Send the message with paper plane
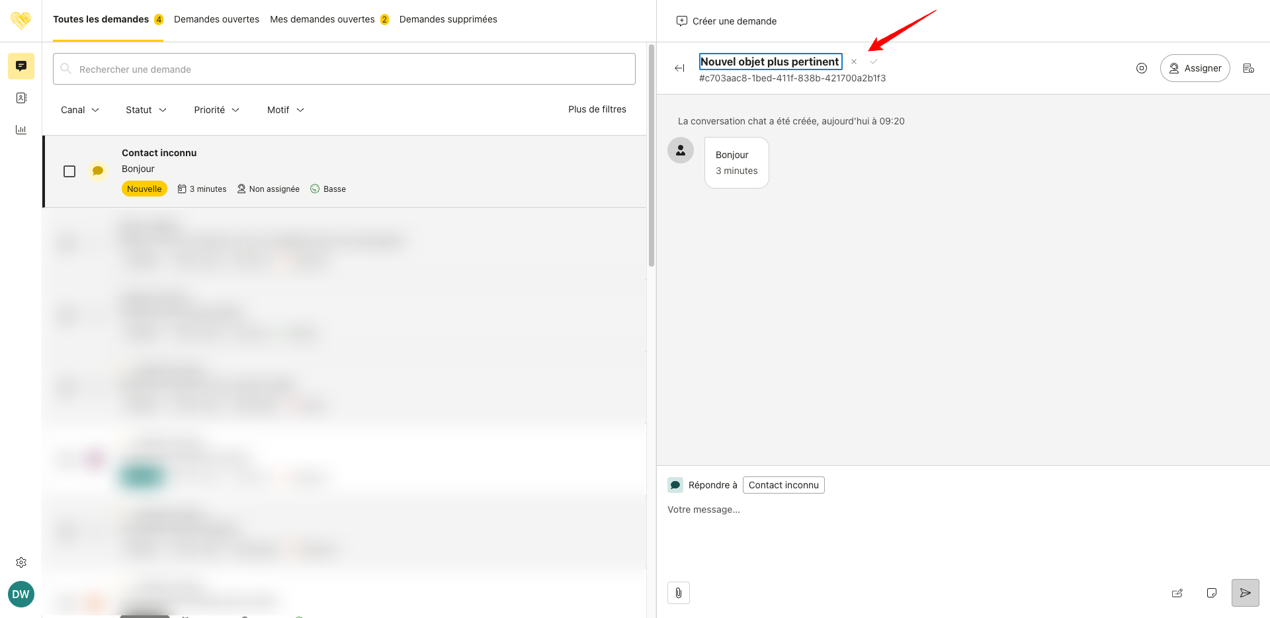 coord(1245,593)
